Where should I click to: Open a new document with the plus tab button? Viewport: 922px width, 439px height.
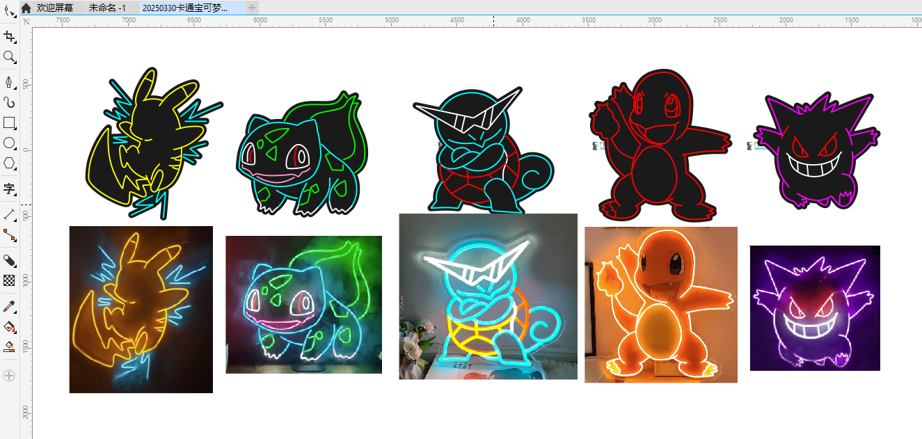coord(253,8)
